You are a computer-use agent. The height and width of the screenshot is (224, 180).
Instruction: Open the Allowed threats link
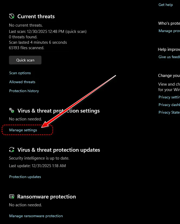pos(22,82)
